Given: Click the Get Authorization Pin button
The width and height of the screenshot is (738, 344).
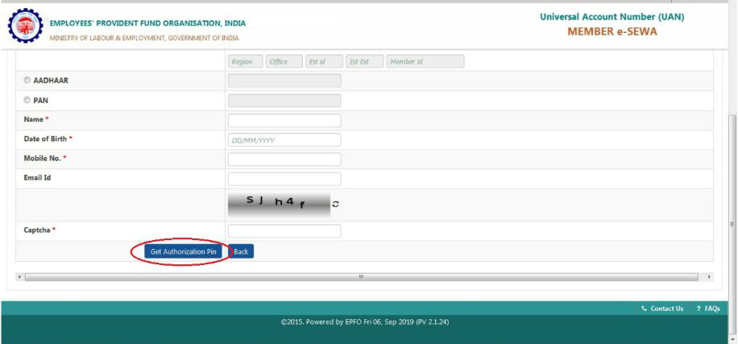Looking at the screenshot, I should [x=184, y=251].
